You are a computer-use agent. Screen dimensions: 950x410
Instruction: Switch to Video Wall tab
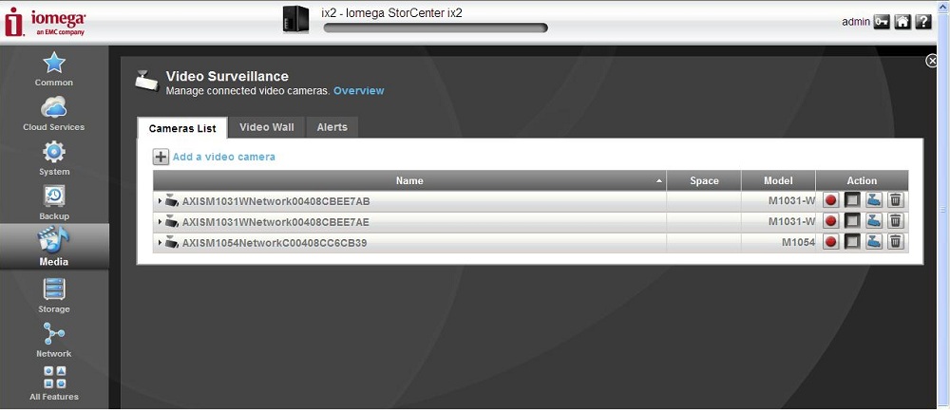coord(267,127)
